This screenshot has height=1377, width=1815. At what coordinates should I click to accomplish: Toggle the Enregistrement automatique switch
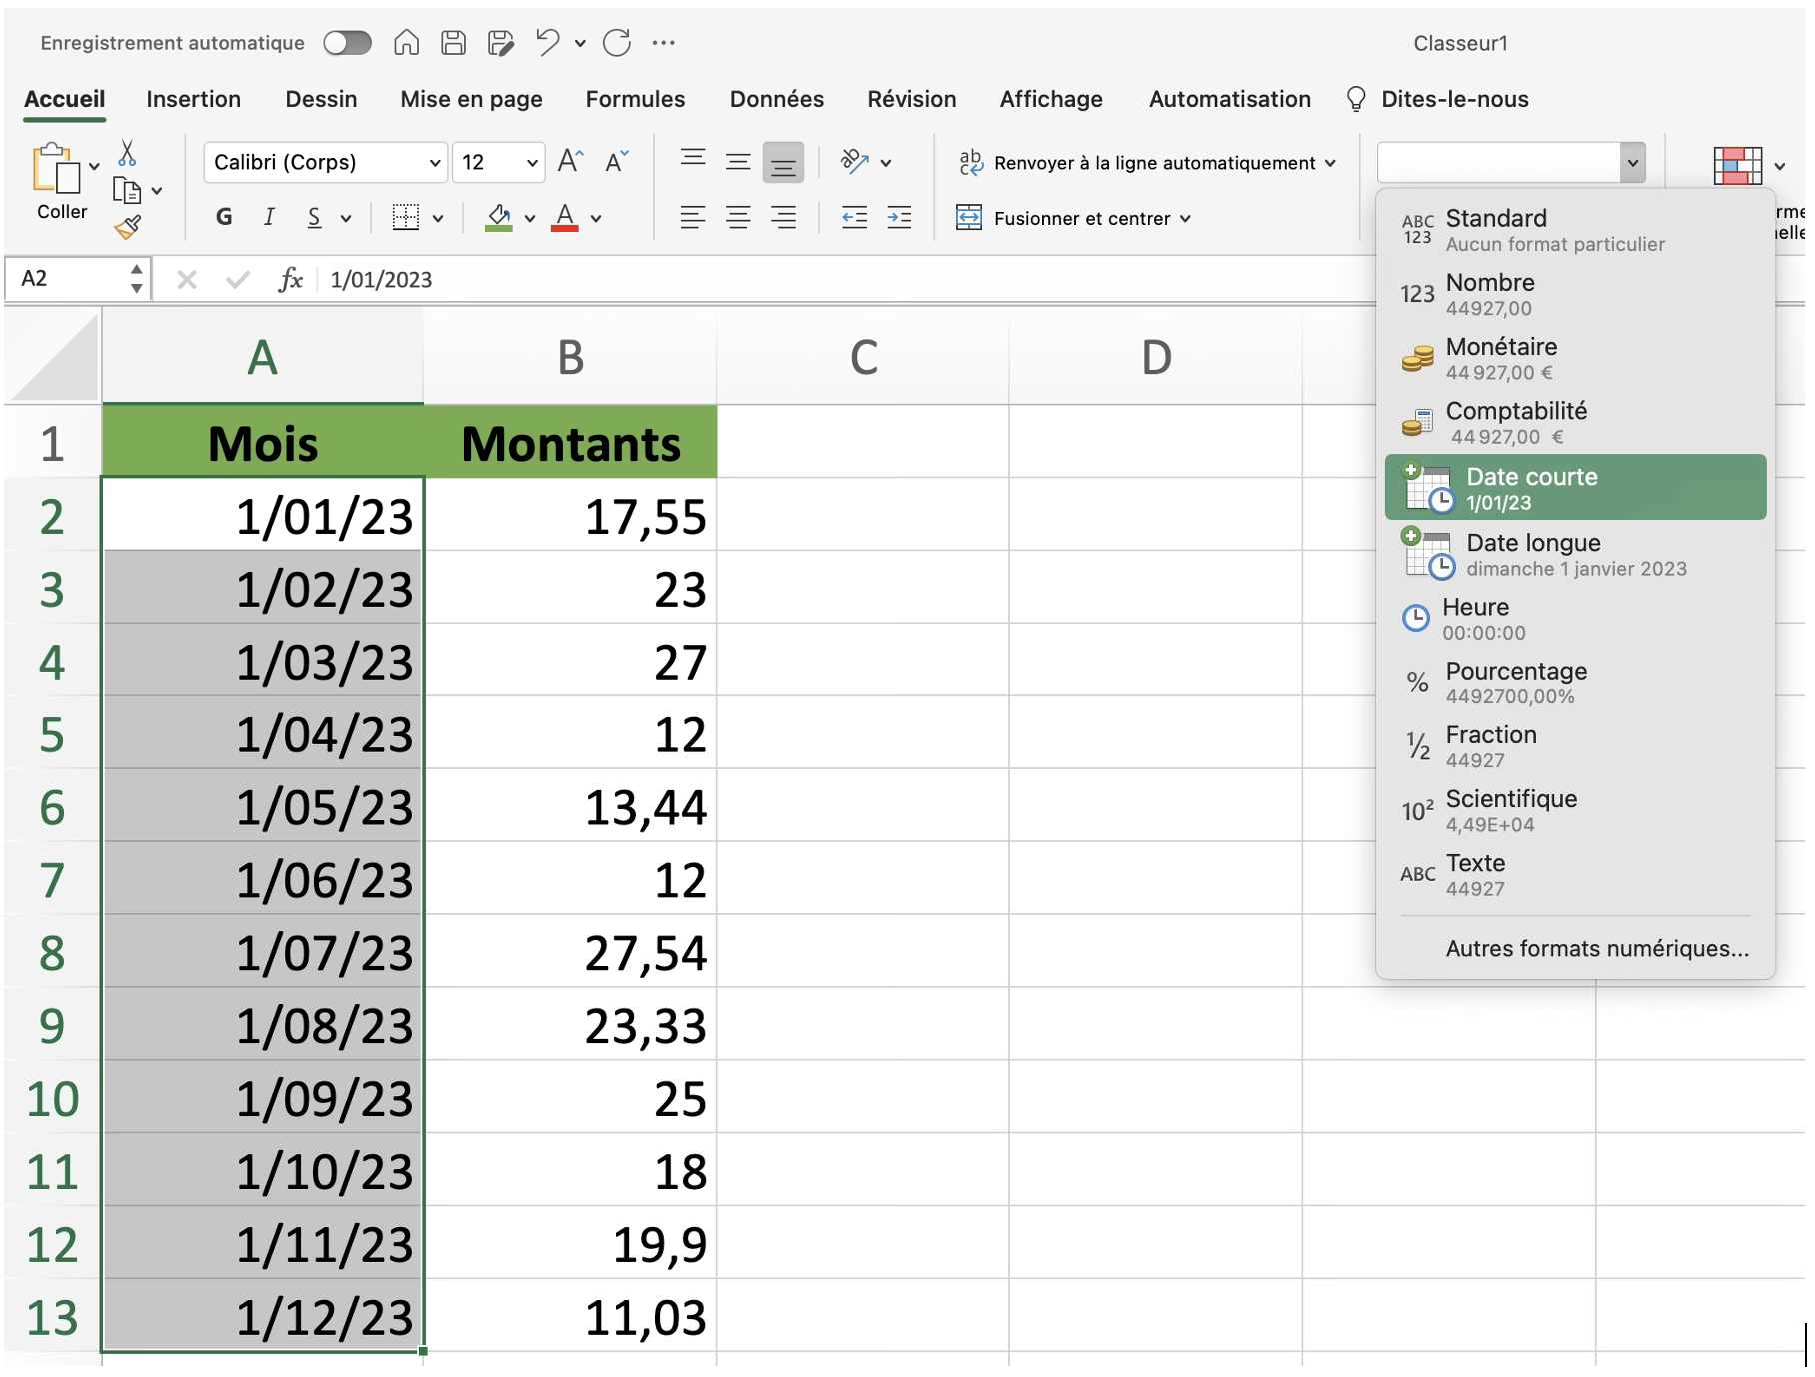click(347, 43)
